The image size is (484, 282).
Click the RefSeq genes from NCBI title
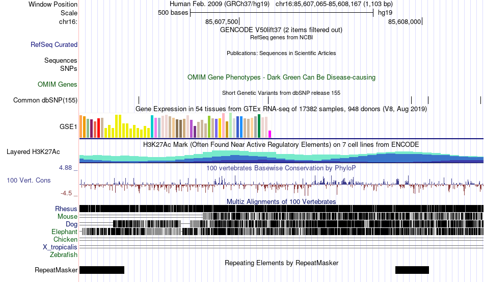[x=282, y=37]
